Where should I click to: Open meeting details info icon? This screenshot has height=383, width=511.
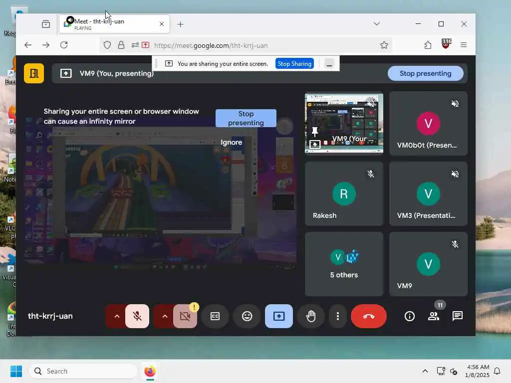point(409,316)
